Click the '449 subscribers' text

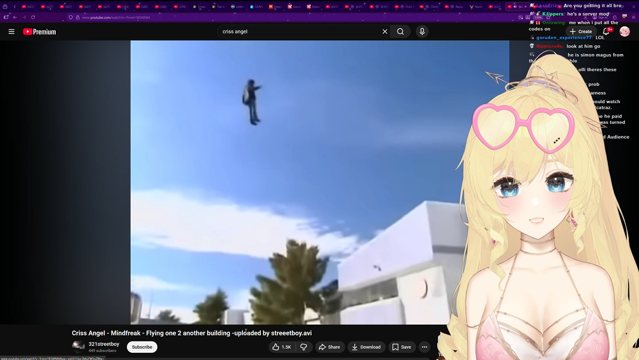click(103, 351)
